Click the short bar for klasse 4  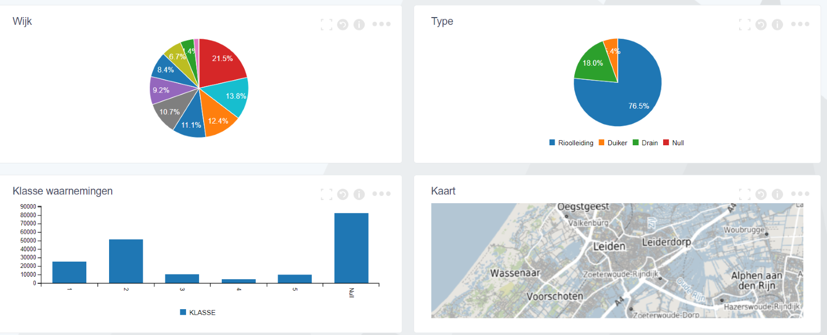pyautogui.click(x=239, y=281)
